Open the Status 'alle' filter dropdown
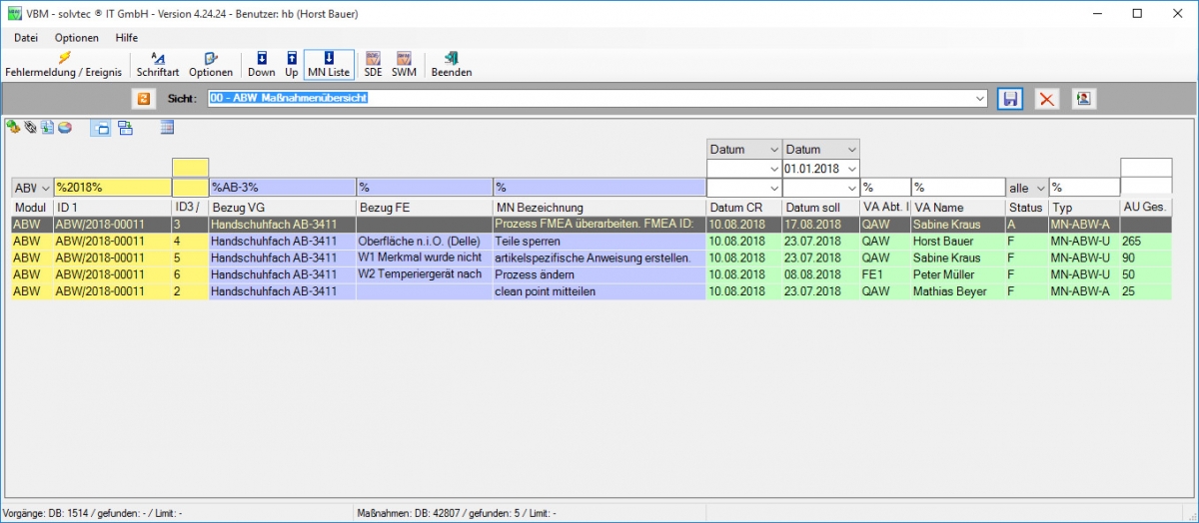Screen dimensions: 1199x523 (1038, 188)
